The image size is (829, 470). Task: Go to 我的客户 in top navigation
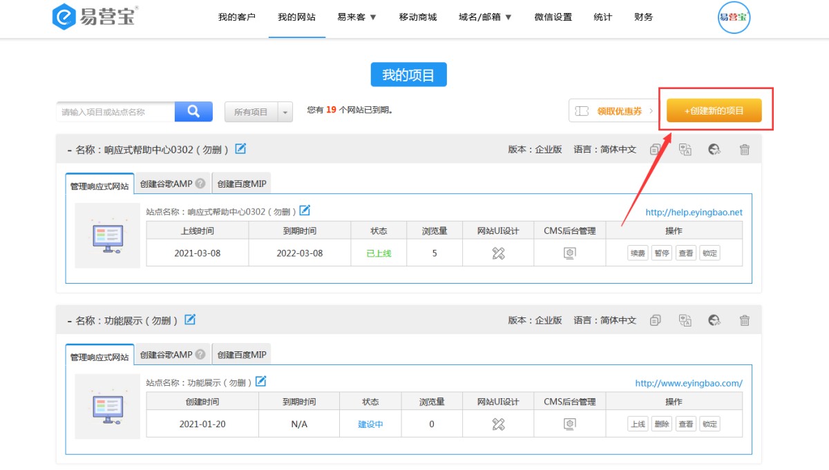point(236,17)
